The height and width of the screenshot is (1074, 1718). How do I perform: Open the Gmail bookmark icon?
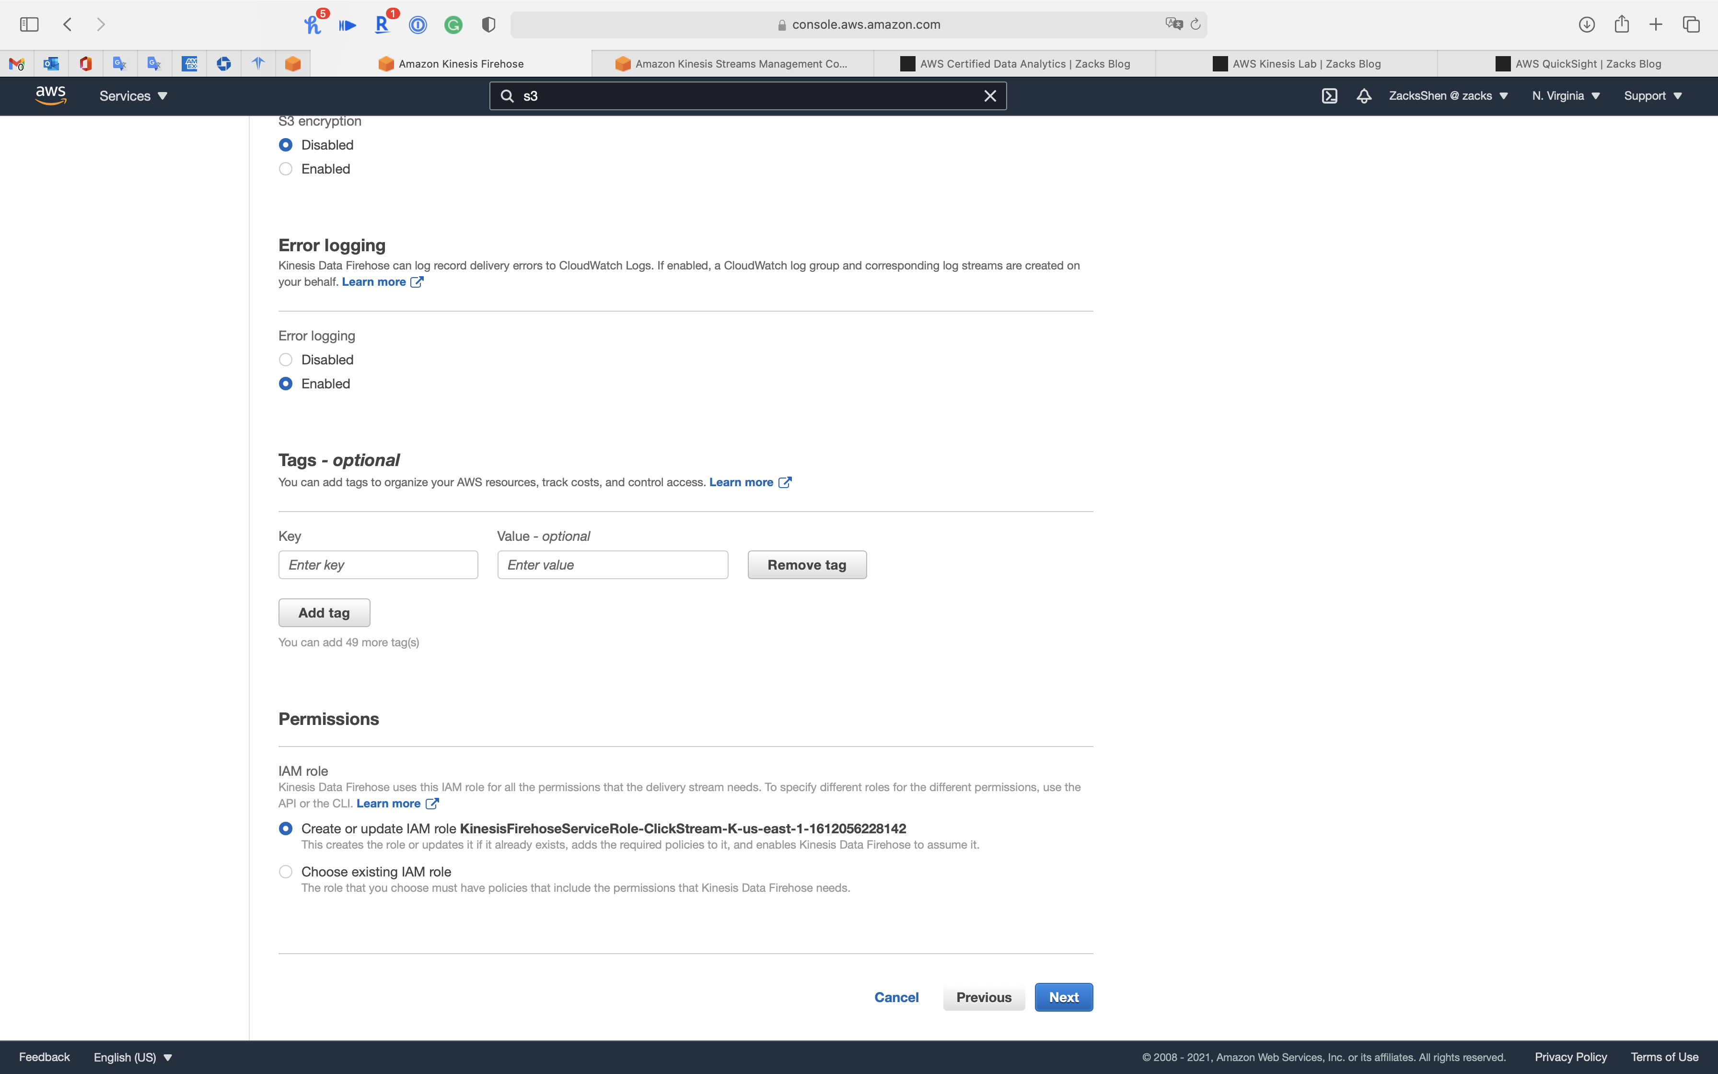pos(17,64)
